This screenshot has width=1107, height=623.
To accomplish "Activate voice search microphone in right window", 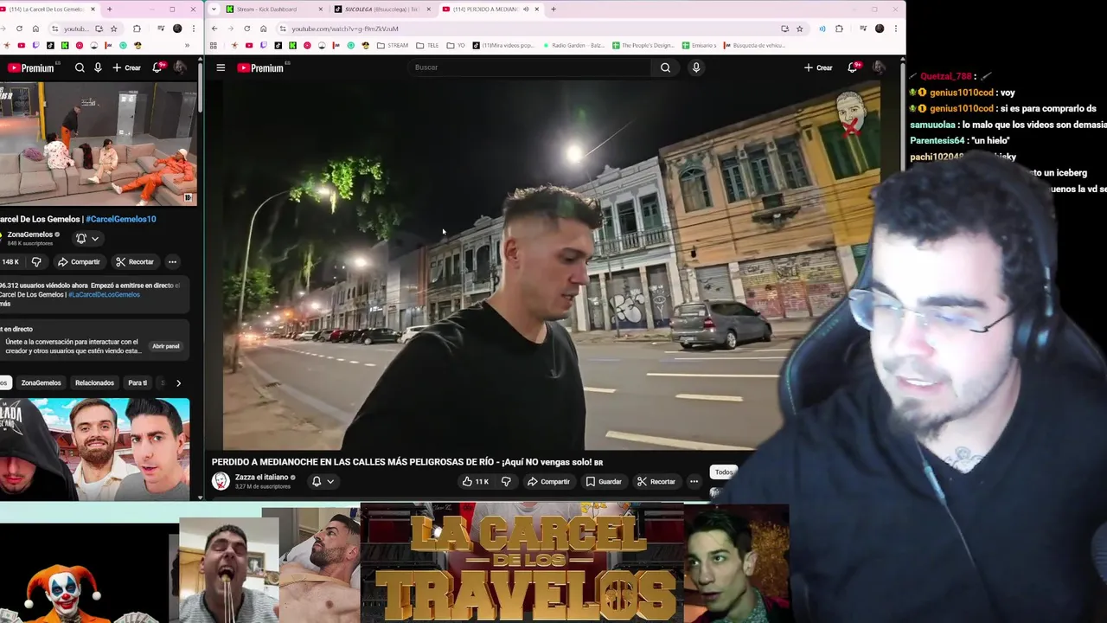I will tap(695, 67).
